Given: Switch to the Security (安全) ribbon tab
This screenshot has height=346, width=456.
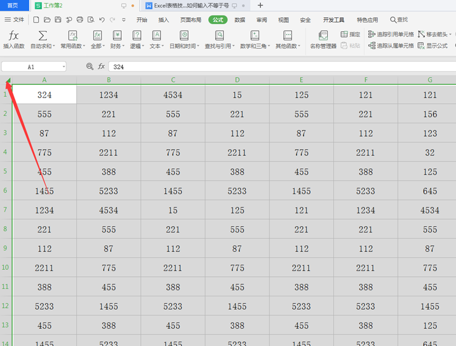Looking at the screenshot, I should (x=305, y=20).
